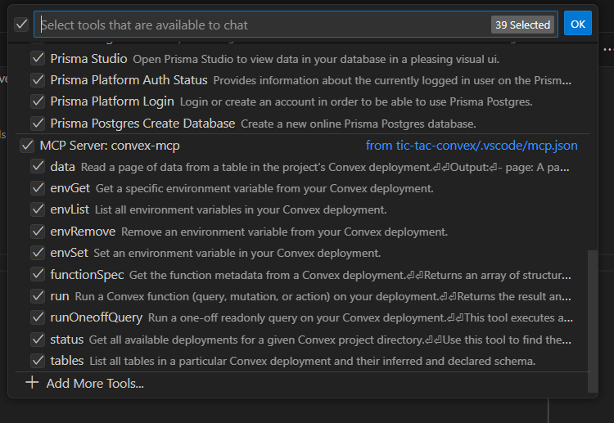Toggle the envList tool checkbox
This screenshot has width=614, height=423.
[38, 209]
